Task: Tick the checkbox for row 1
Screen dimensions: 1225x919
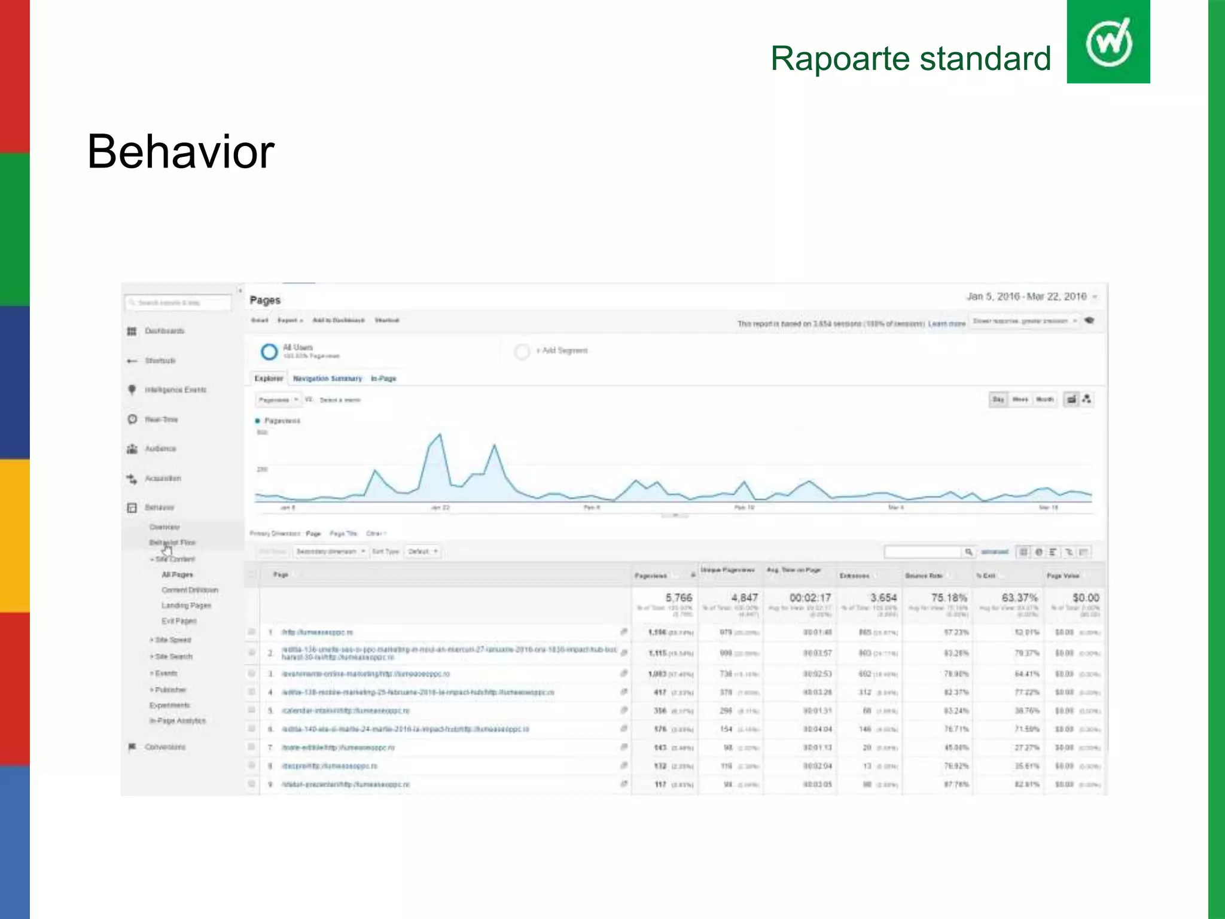Action: pos(252,632)
